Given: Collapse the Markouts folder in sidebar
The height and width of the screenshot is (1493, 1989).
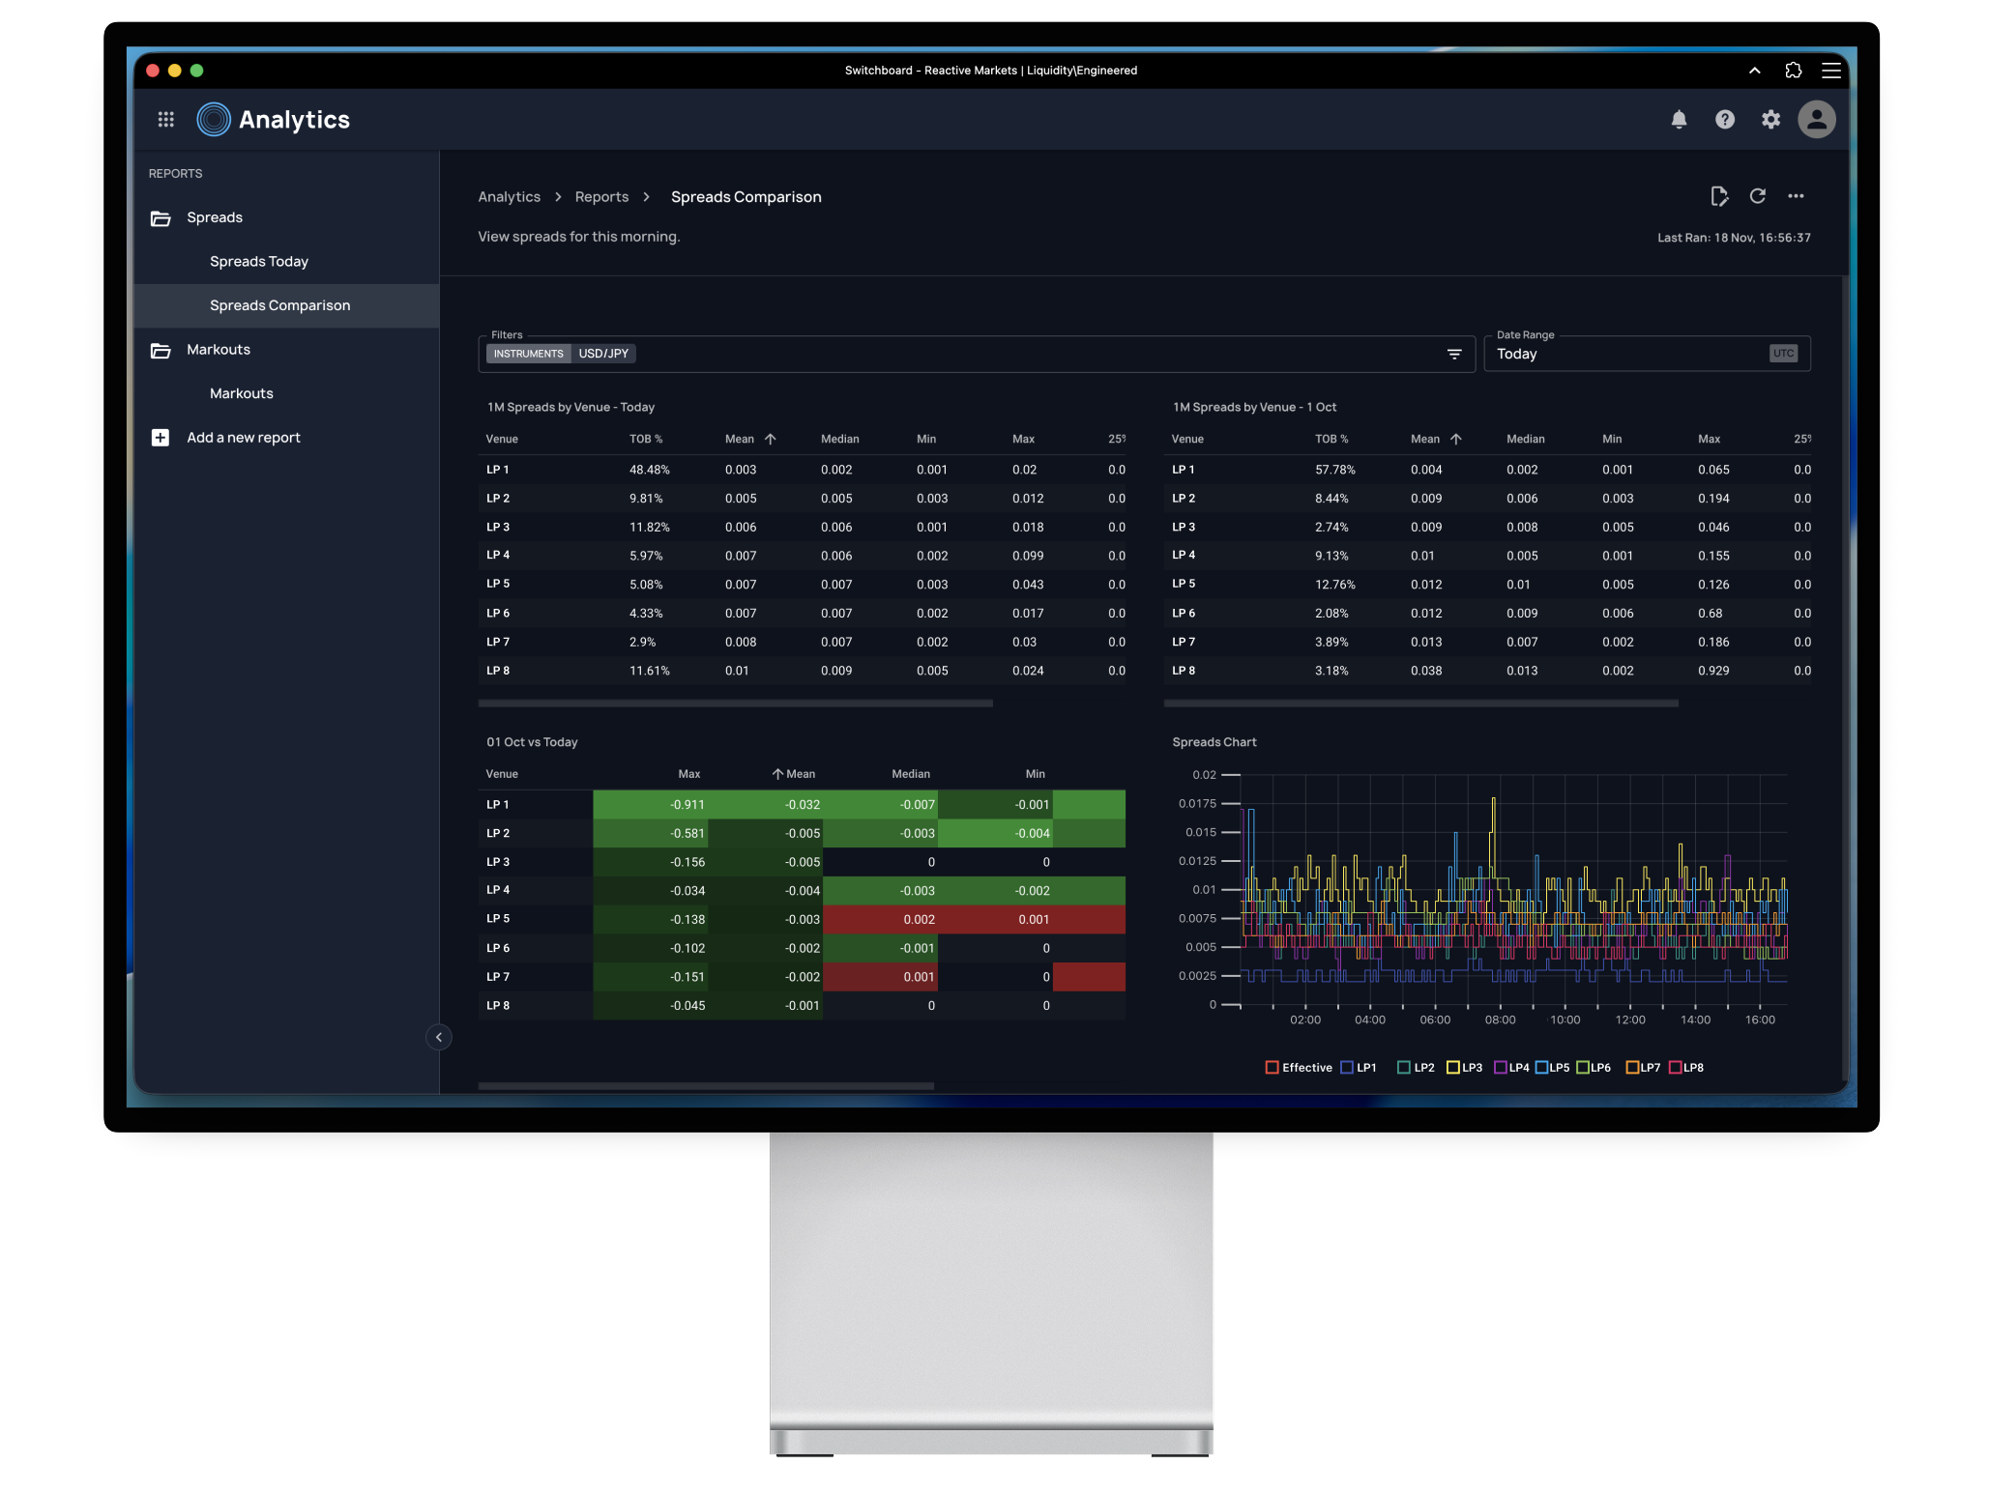Looking at the screenshot, I should (218, 350).
